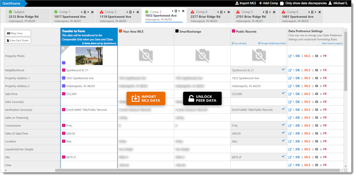Toggle check on Public Records Verification Source
This screenshot has height=177, width=356.
tap(283, 109)
